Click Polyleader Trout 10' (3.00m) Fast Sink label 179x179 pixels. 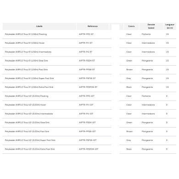click(27, 131)
